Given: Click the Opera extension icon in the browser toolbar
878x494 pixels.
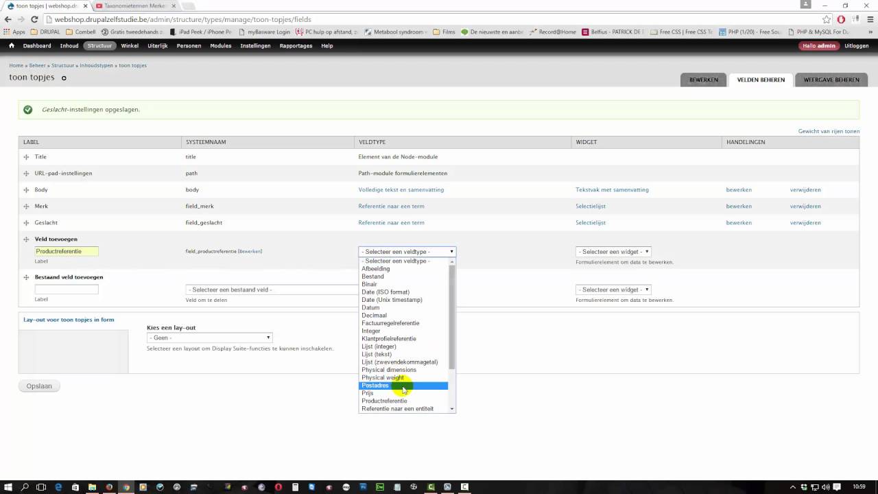Looking at the screenshot, I should 841,19.
